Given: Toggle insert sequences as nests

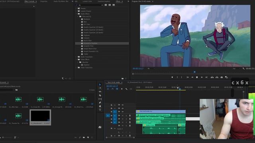Looking at the screenshot, I should (x=108, y=89).
